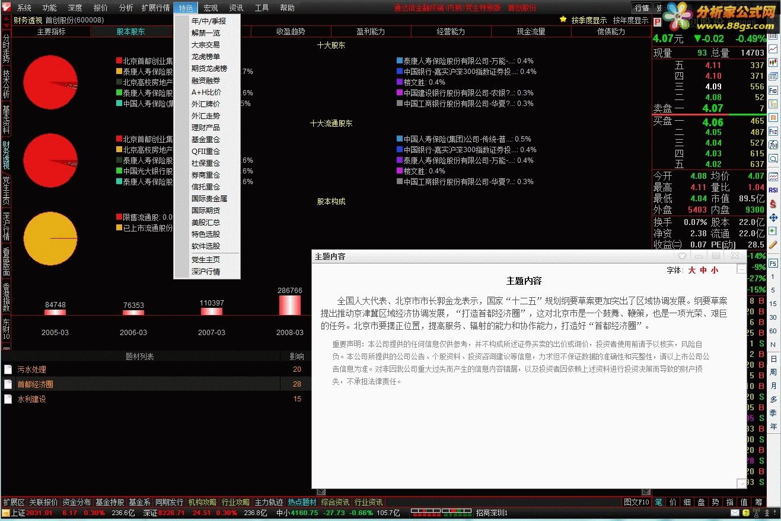Switch to 按年度显示 view

pyautogui.click(x=630, y=20)
